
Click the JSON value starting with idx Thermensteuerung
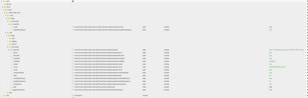coord(286,50)
